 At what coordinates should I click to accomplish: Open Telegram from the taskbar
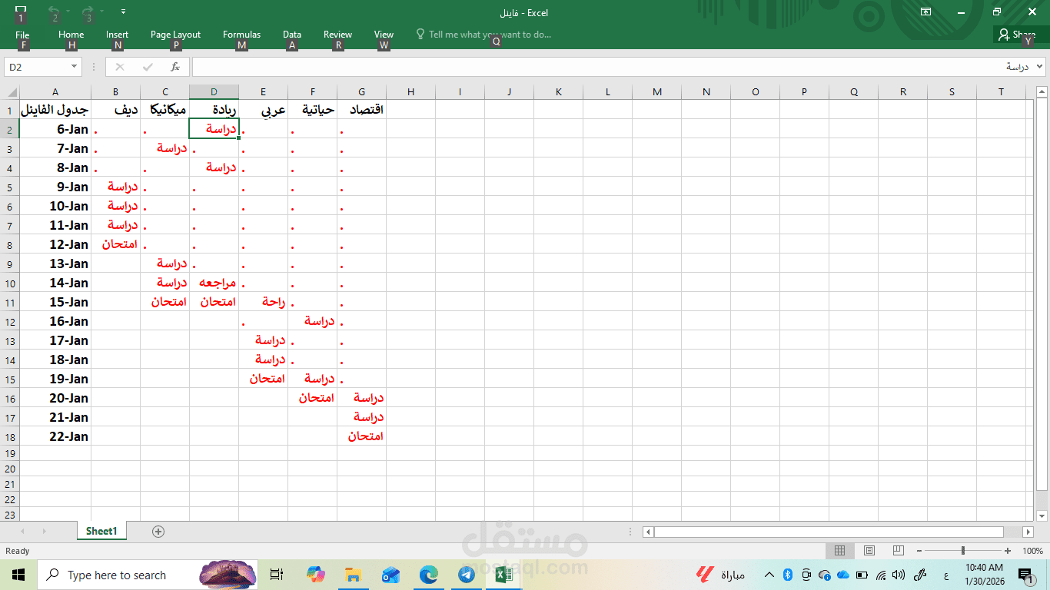(466, 575)
